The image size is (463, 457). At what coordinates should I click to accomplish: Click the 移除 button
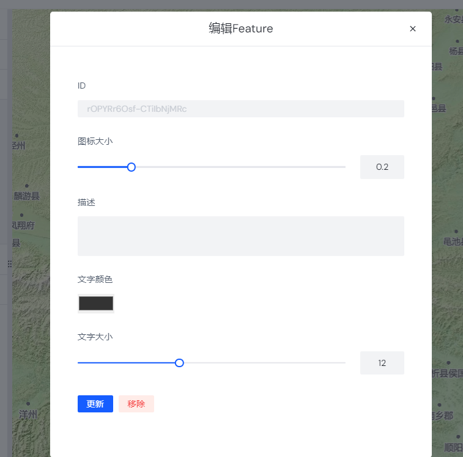click(x=136, y=404)
